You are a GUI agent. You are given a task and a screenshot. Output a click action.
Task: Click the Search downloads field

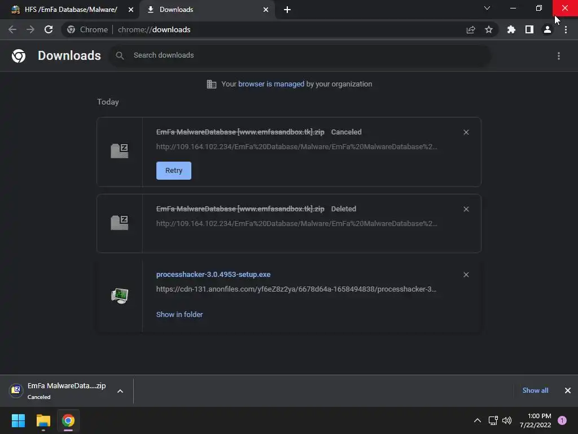(300, 55)
